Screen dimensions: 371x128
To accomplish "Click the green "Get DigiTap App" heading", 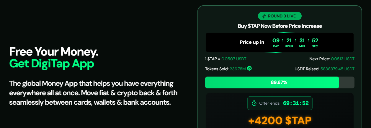I will pos(52,64).
